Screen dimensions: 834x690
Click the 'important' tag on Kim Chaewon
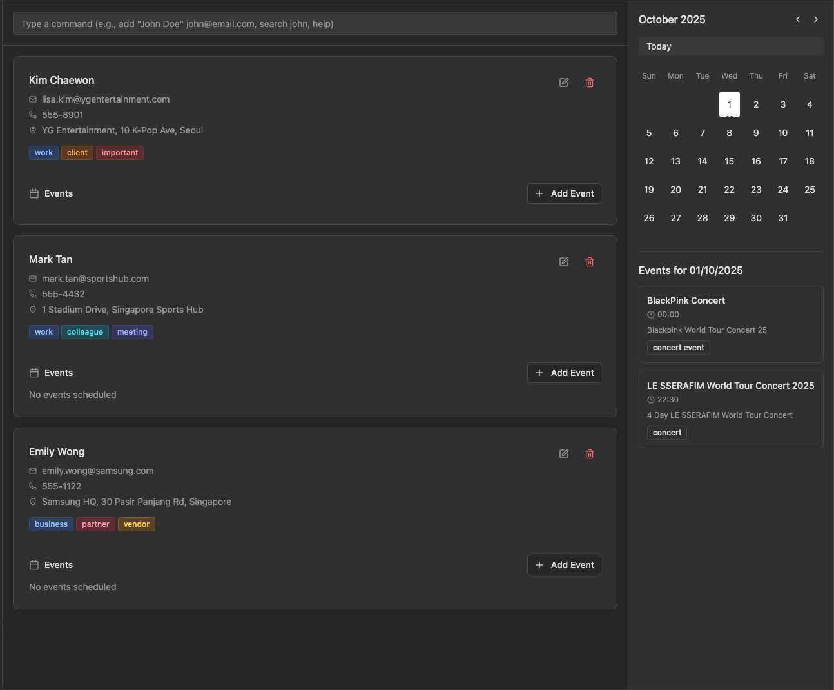click(x=120, y=153)
